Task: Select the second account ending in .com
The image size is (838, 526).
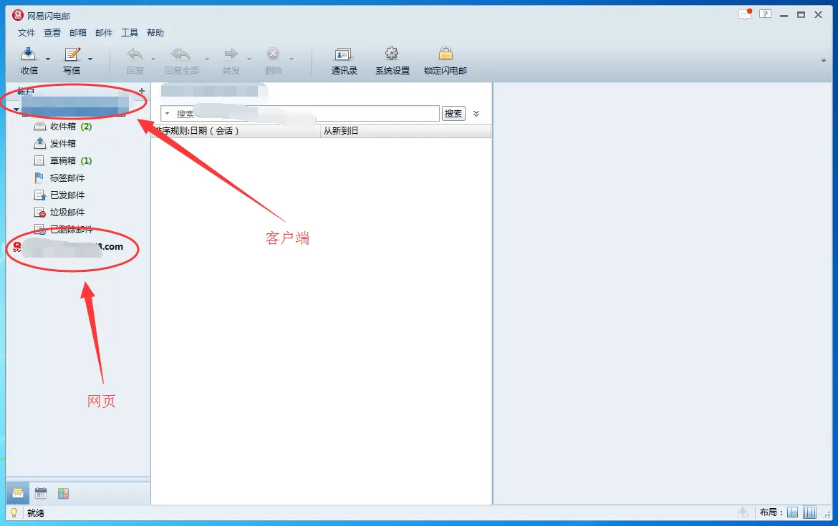Action: point(68,247)
